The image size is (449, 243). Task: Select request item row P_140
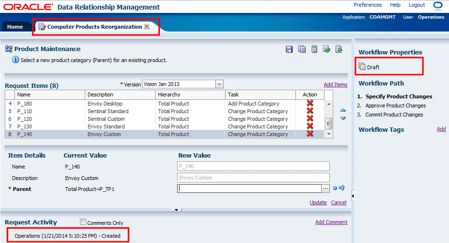(x=165, y=134)
